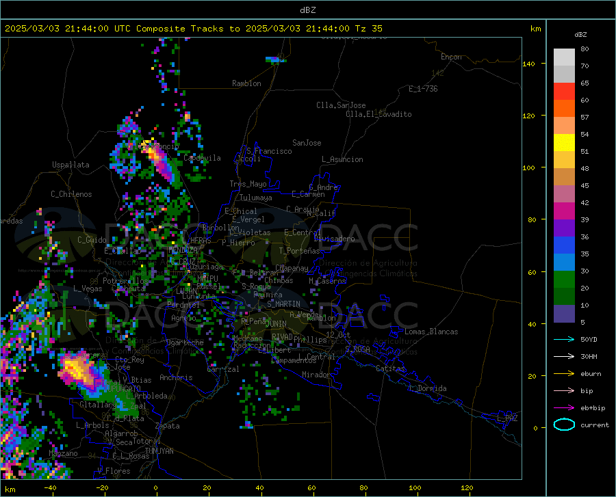Click the 'L_Vegas' place label
This screenshot has width=616, height=497.
[x=88, y=288]
